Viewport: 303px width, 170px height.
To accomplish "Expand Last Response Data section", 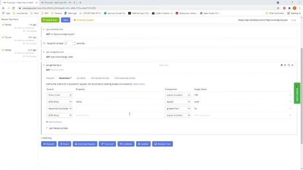I will coord(57,128).
